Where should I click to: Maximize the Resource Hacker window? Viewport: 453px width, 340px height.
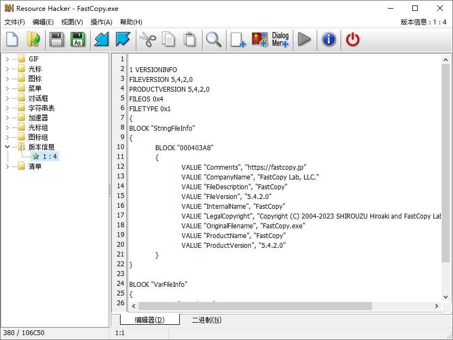415,8
